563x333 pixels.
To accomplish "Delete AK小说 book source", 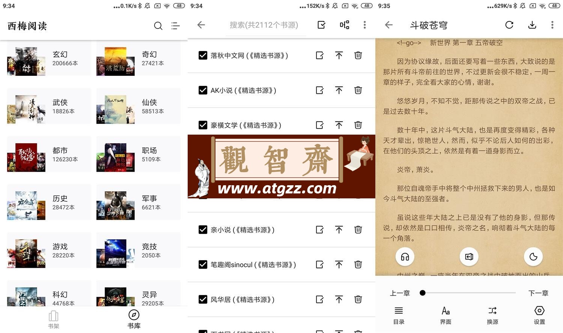I will 358,90.
